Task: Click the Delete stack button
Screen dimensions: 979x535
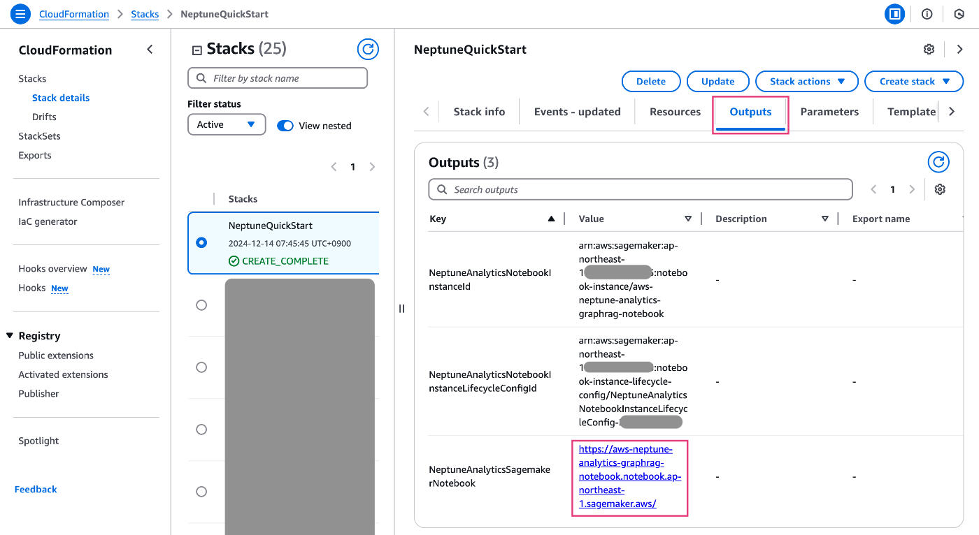Action: click(650, 82)
